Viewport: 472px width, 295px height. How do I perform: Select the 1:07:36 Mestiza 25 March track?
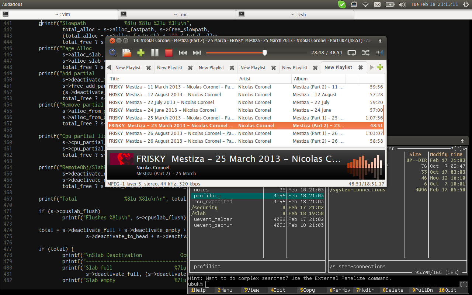tap(245, 118)
